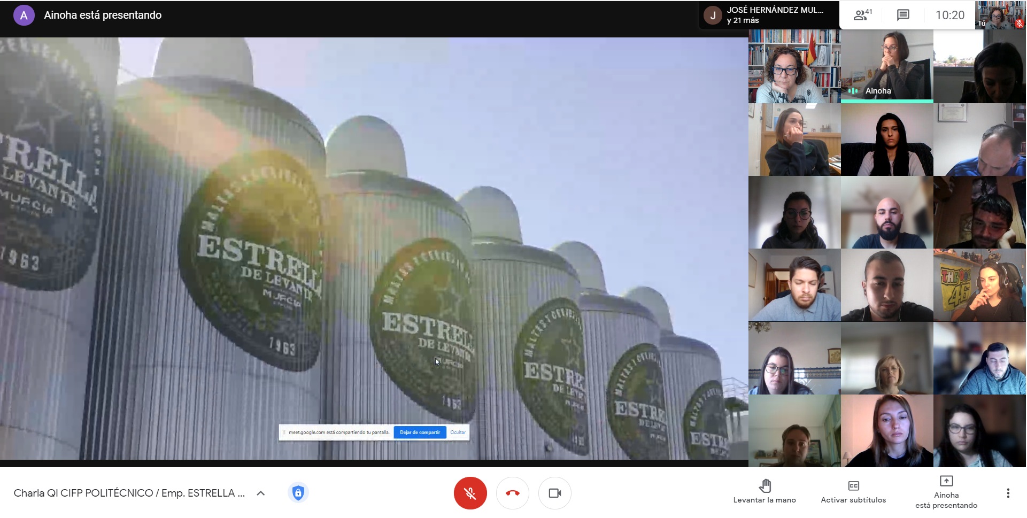The image size is (1027, 518).
Task: Click the purple A avatar of presenter
Action: pyautogui.click(x=24, y=16)
